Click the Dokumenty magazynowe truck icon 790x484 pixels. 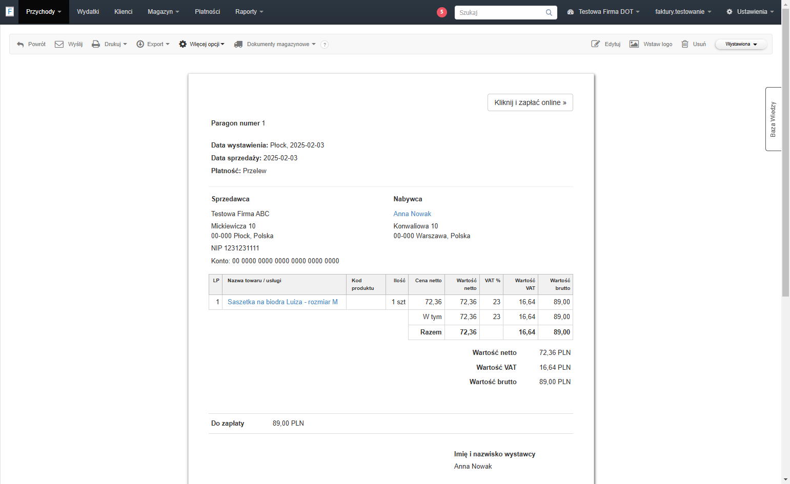pyautogui.click(x=238, y=44)
